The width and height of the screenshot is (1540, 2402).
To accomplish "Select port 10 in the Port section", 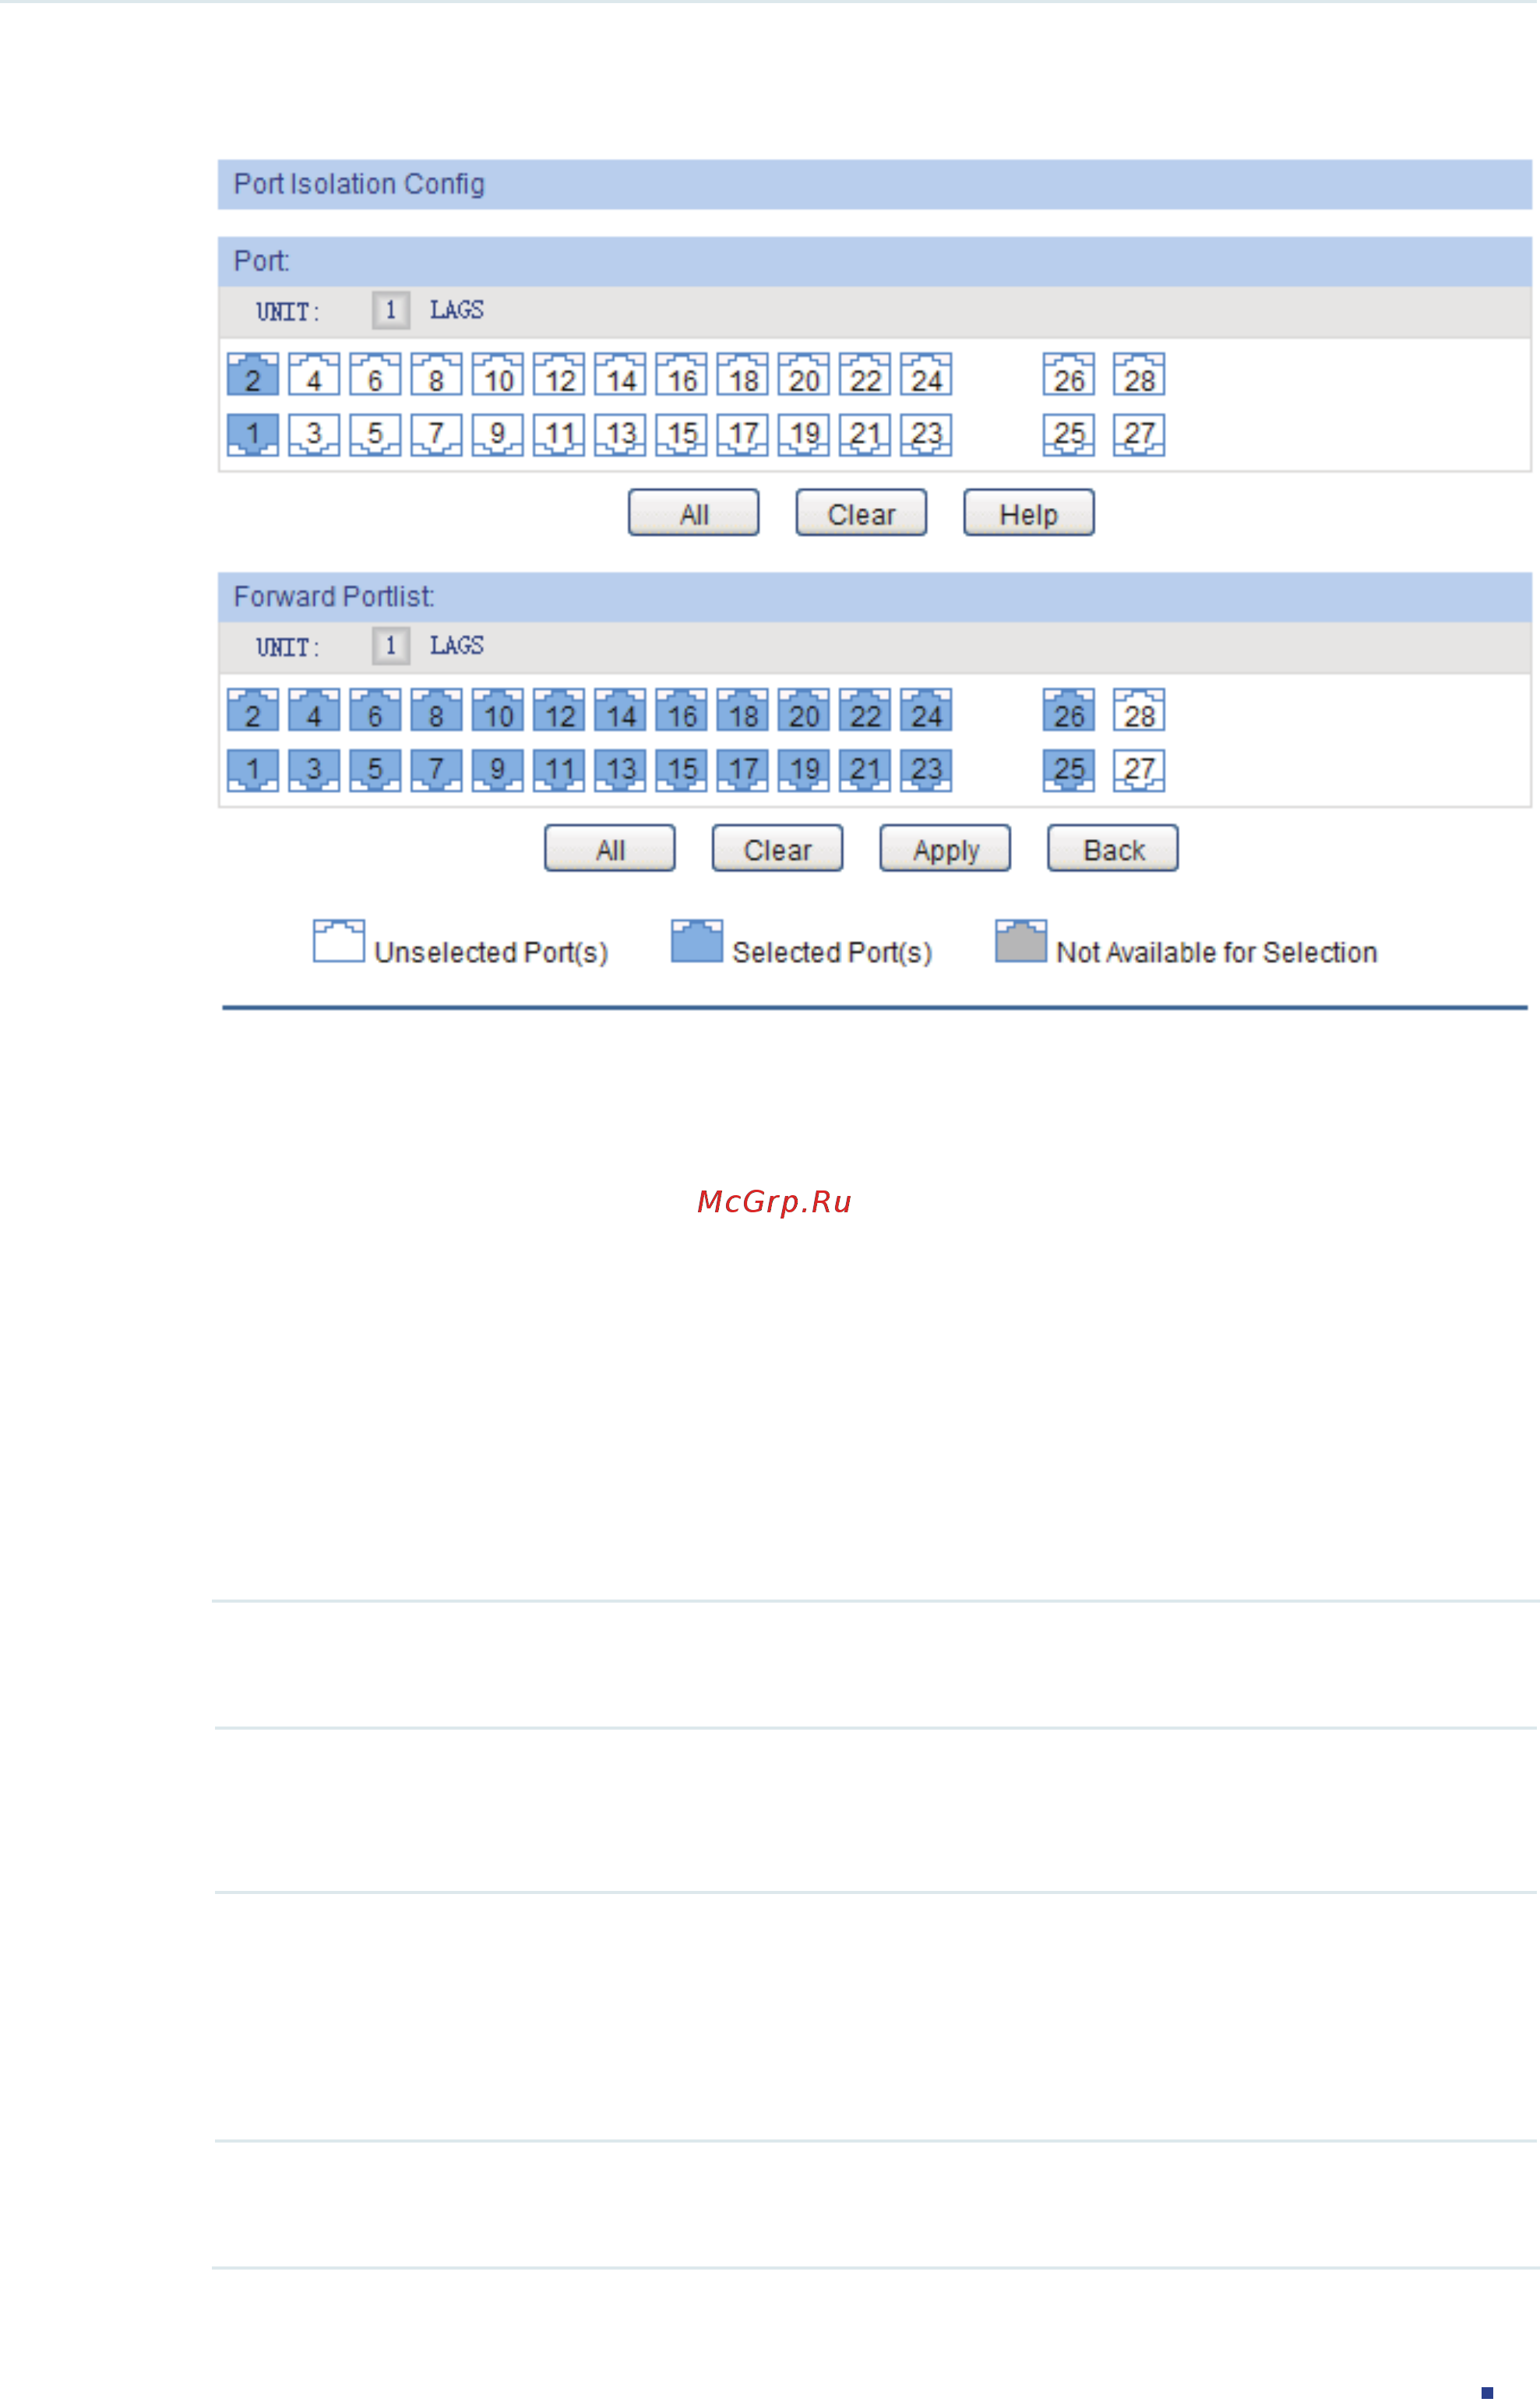I will tap(498, 374).
